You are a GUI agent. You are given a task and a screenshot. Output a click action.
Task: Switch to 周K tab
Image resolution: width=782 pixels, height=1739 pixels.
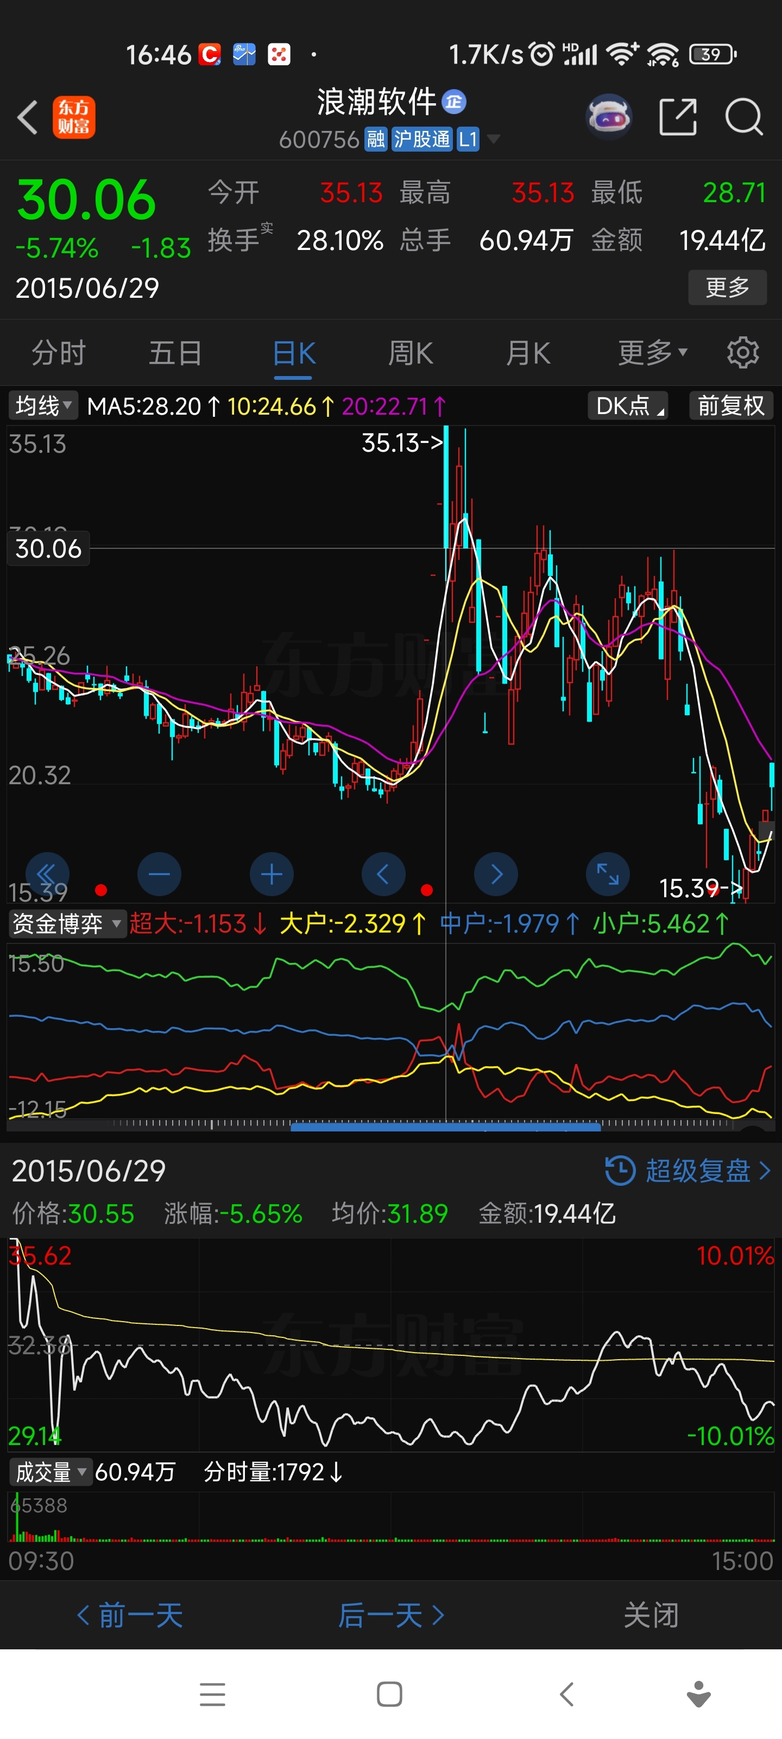410,352
